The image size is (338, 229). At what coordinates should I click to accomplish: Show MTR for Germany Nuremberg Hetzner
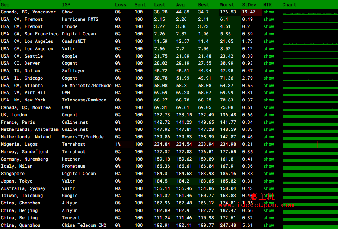pos(269,159)
